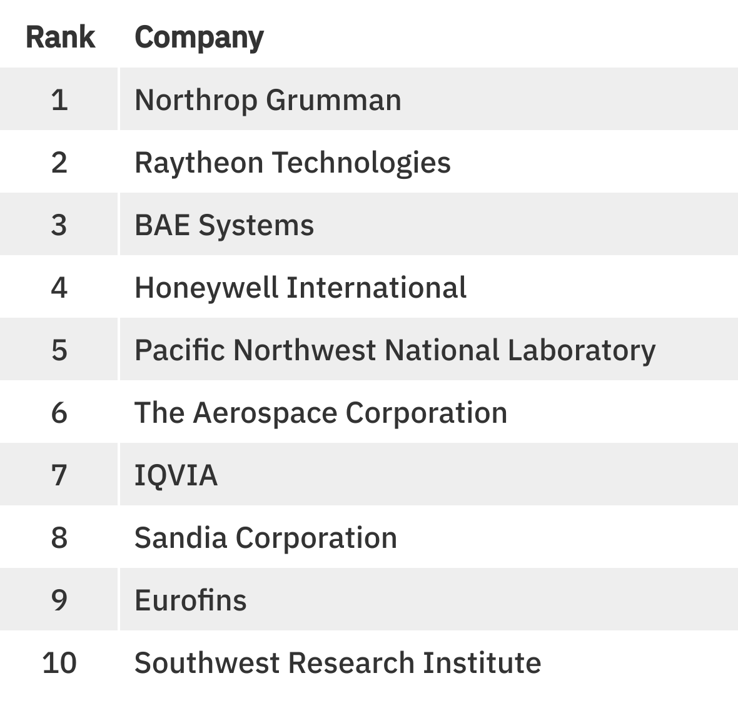Select the Northrop Grumman company cell
Viewport: 738px width, 708px height.
tap(268, 100)
